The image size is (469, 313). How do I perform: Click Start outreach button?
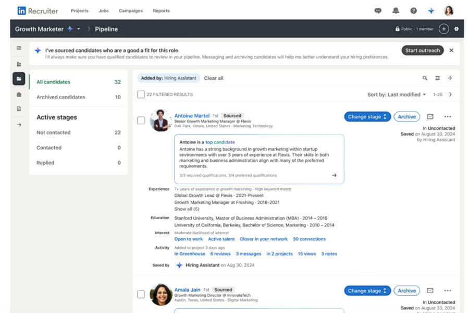[422, 50]
